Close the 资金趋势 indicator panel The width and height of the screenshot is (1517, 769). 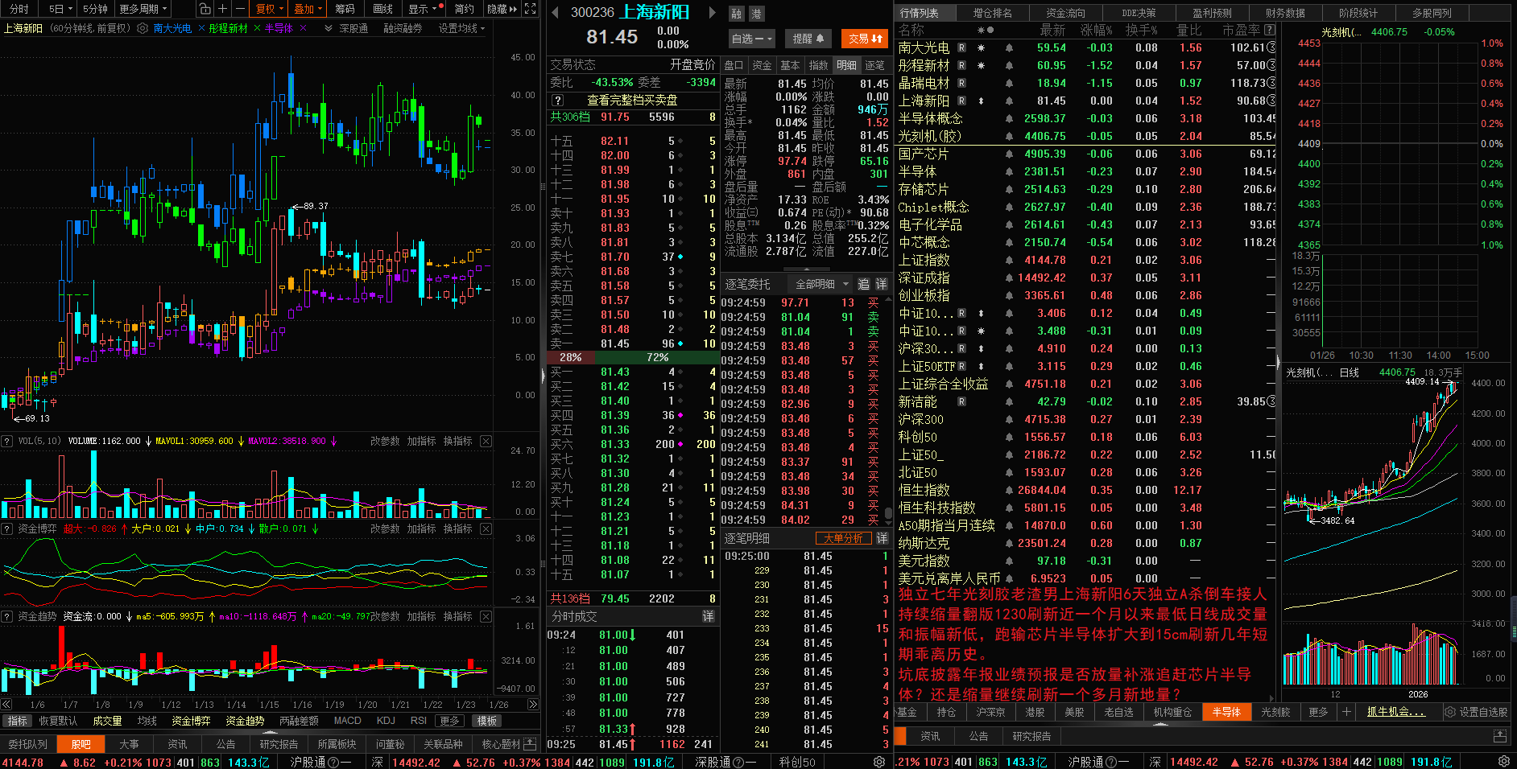pyautogui.click(x=486, y=616)
